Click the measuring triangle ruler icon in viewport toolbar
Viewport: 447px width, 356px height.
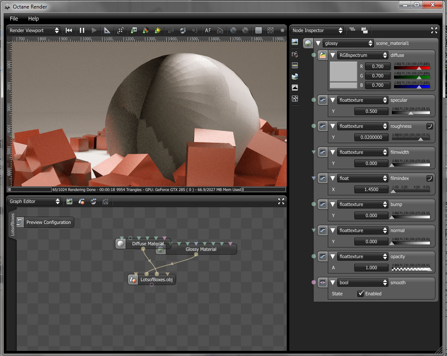pyautogui.click(x=107, y=30)
